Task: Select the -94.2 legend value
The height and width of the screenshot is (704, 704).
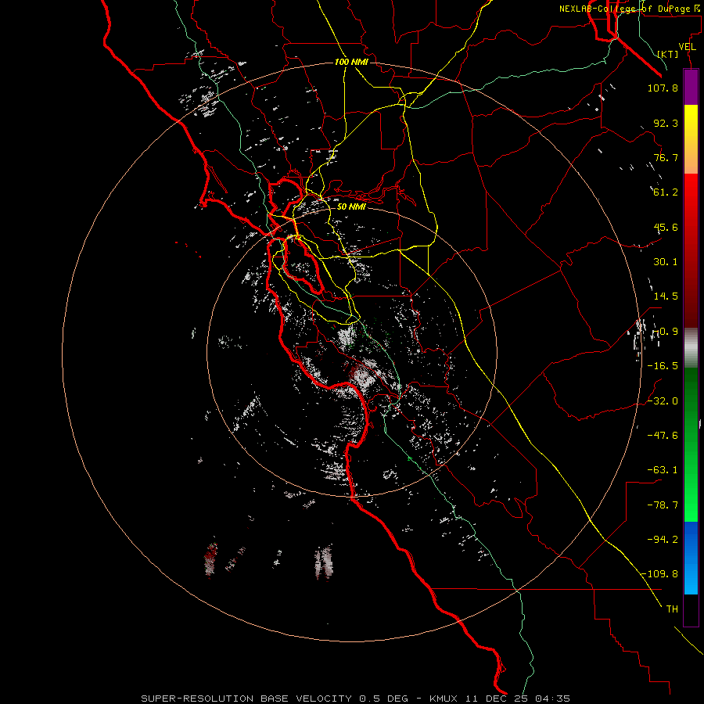Action: [663, 539]
